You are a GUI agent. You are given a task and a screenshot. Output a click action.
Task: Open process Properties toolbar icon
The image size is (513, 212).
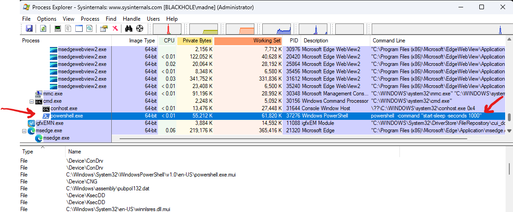coord(104,29)
